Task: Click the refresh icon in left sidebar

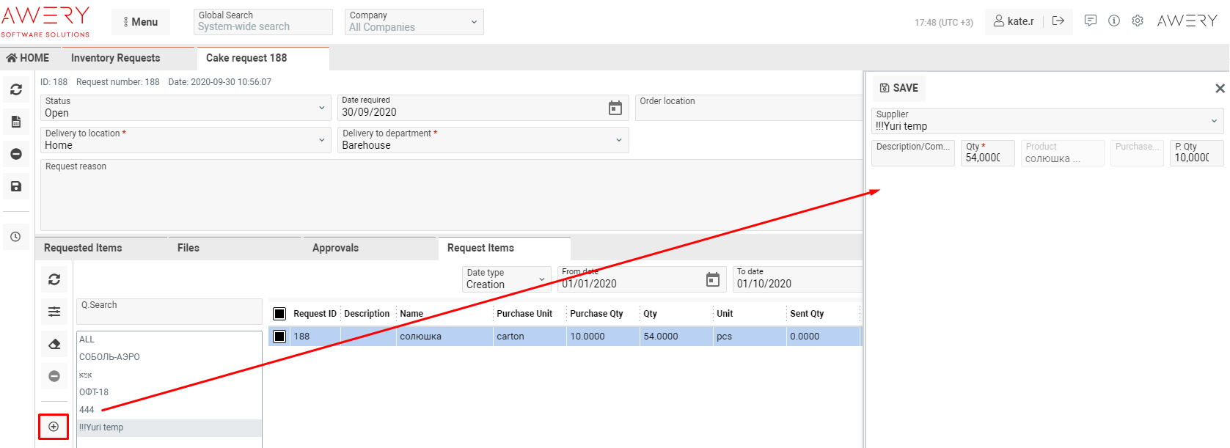Action: pyautogui.click(x=16, y=89)
